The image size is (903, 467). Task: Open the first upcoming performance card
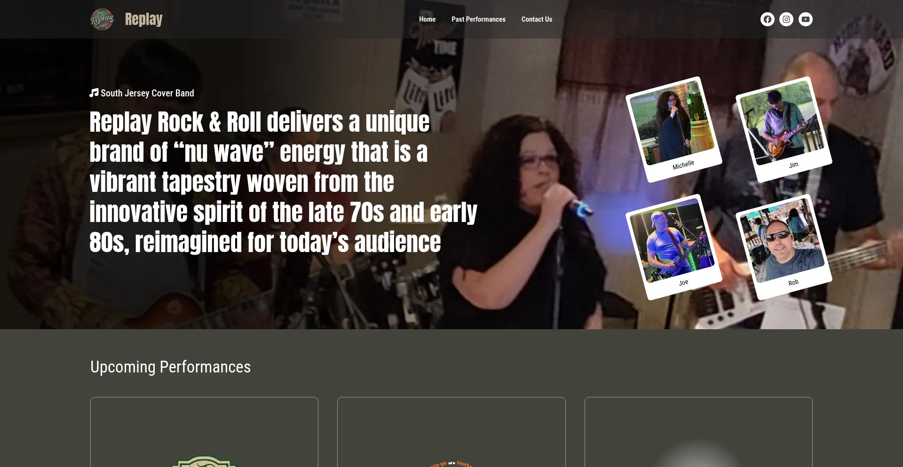[x=204, y=432]
